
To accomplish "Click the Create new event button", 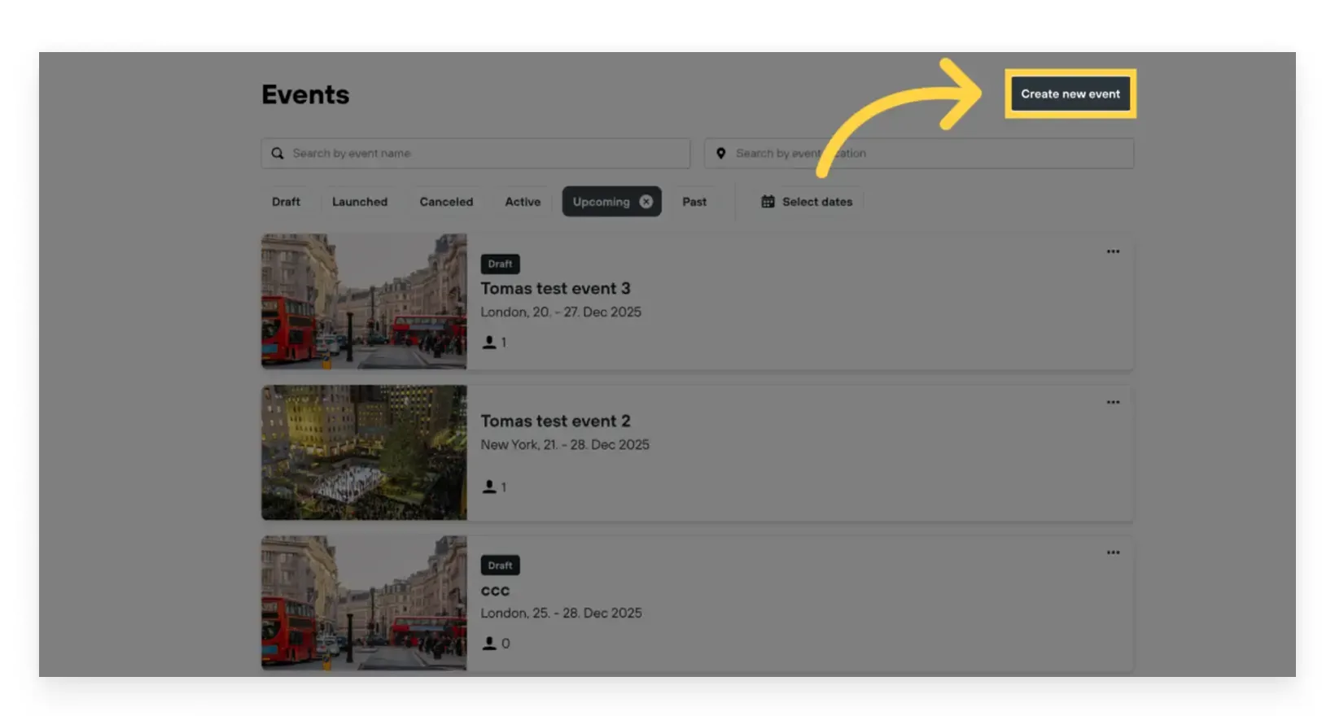I will click(x=1070, y=94).
